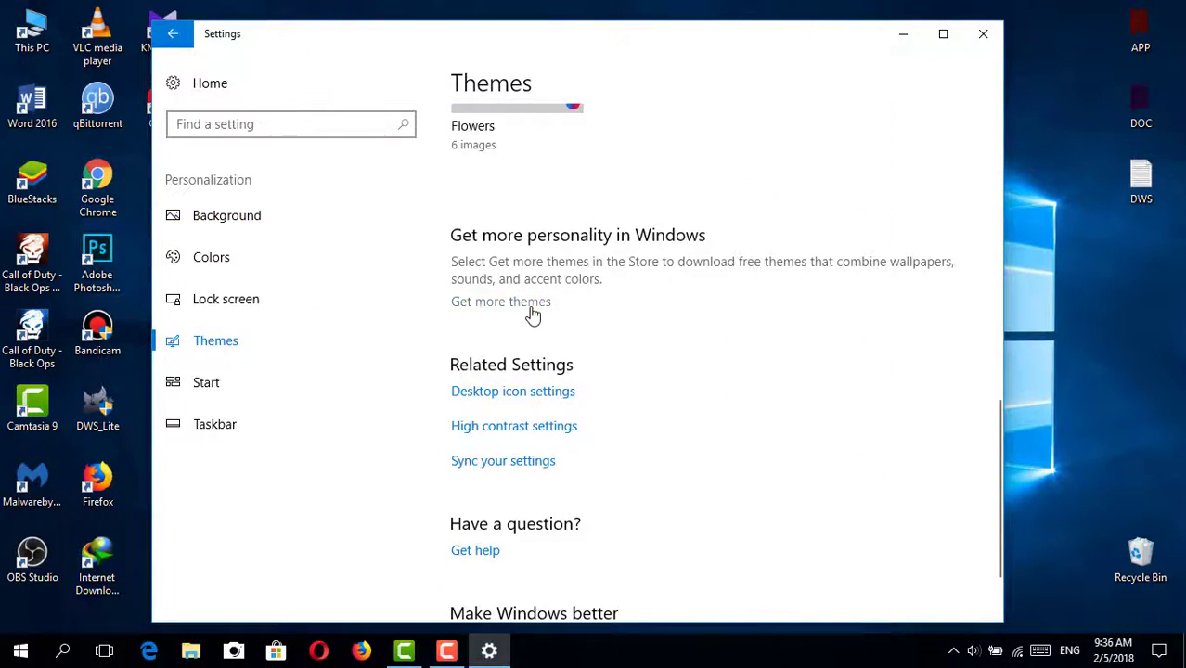Select the Lock screen icon in sidebar
The image size is (1186, 668).
(x=173, y=299)
